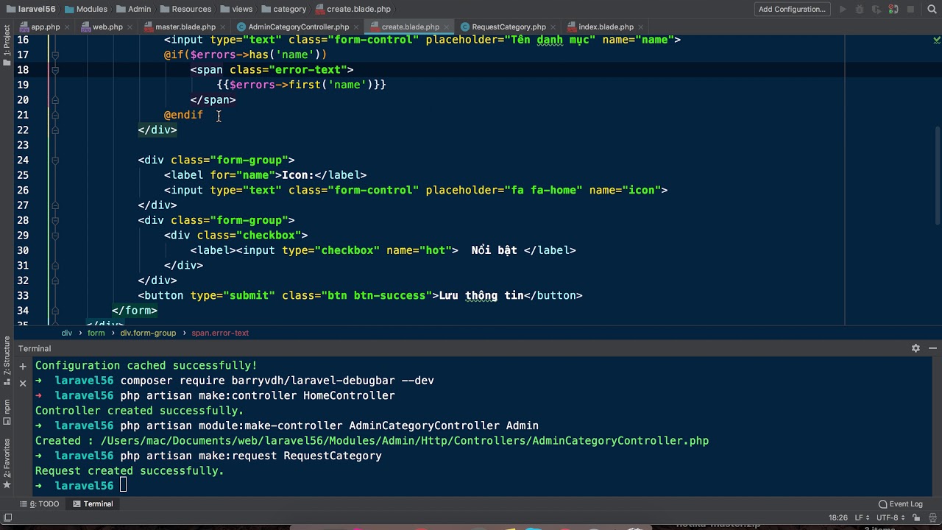942x530 pixels.
Task: Click form breadcrumb in editor footer
Action: 96,333
